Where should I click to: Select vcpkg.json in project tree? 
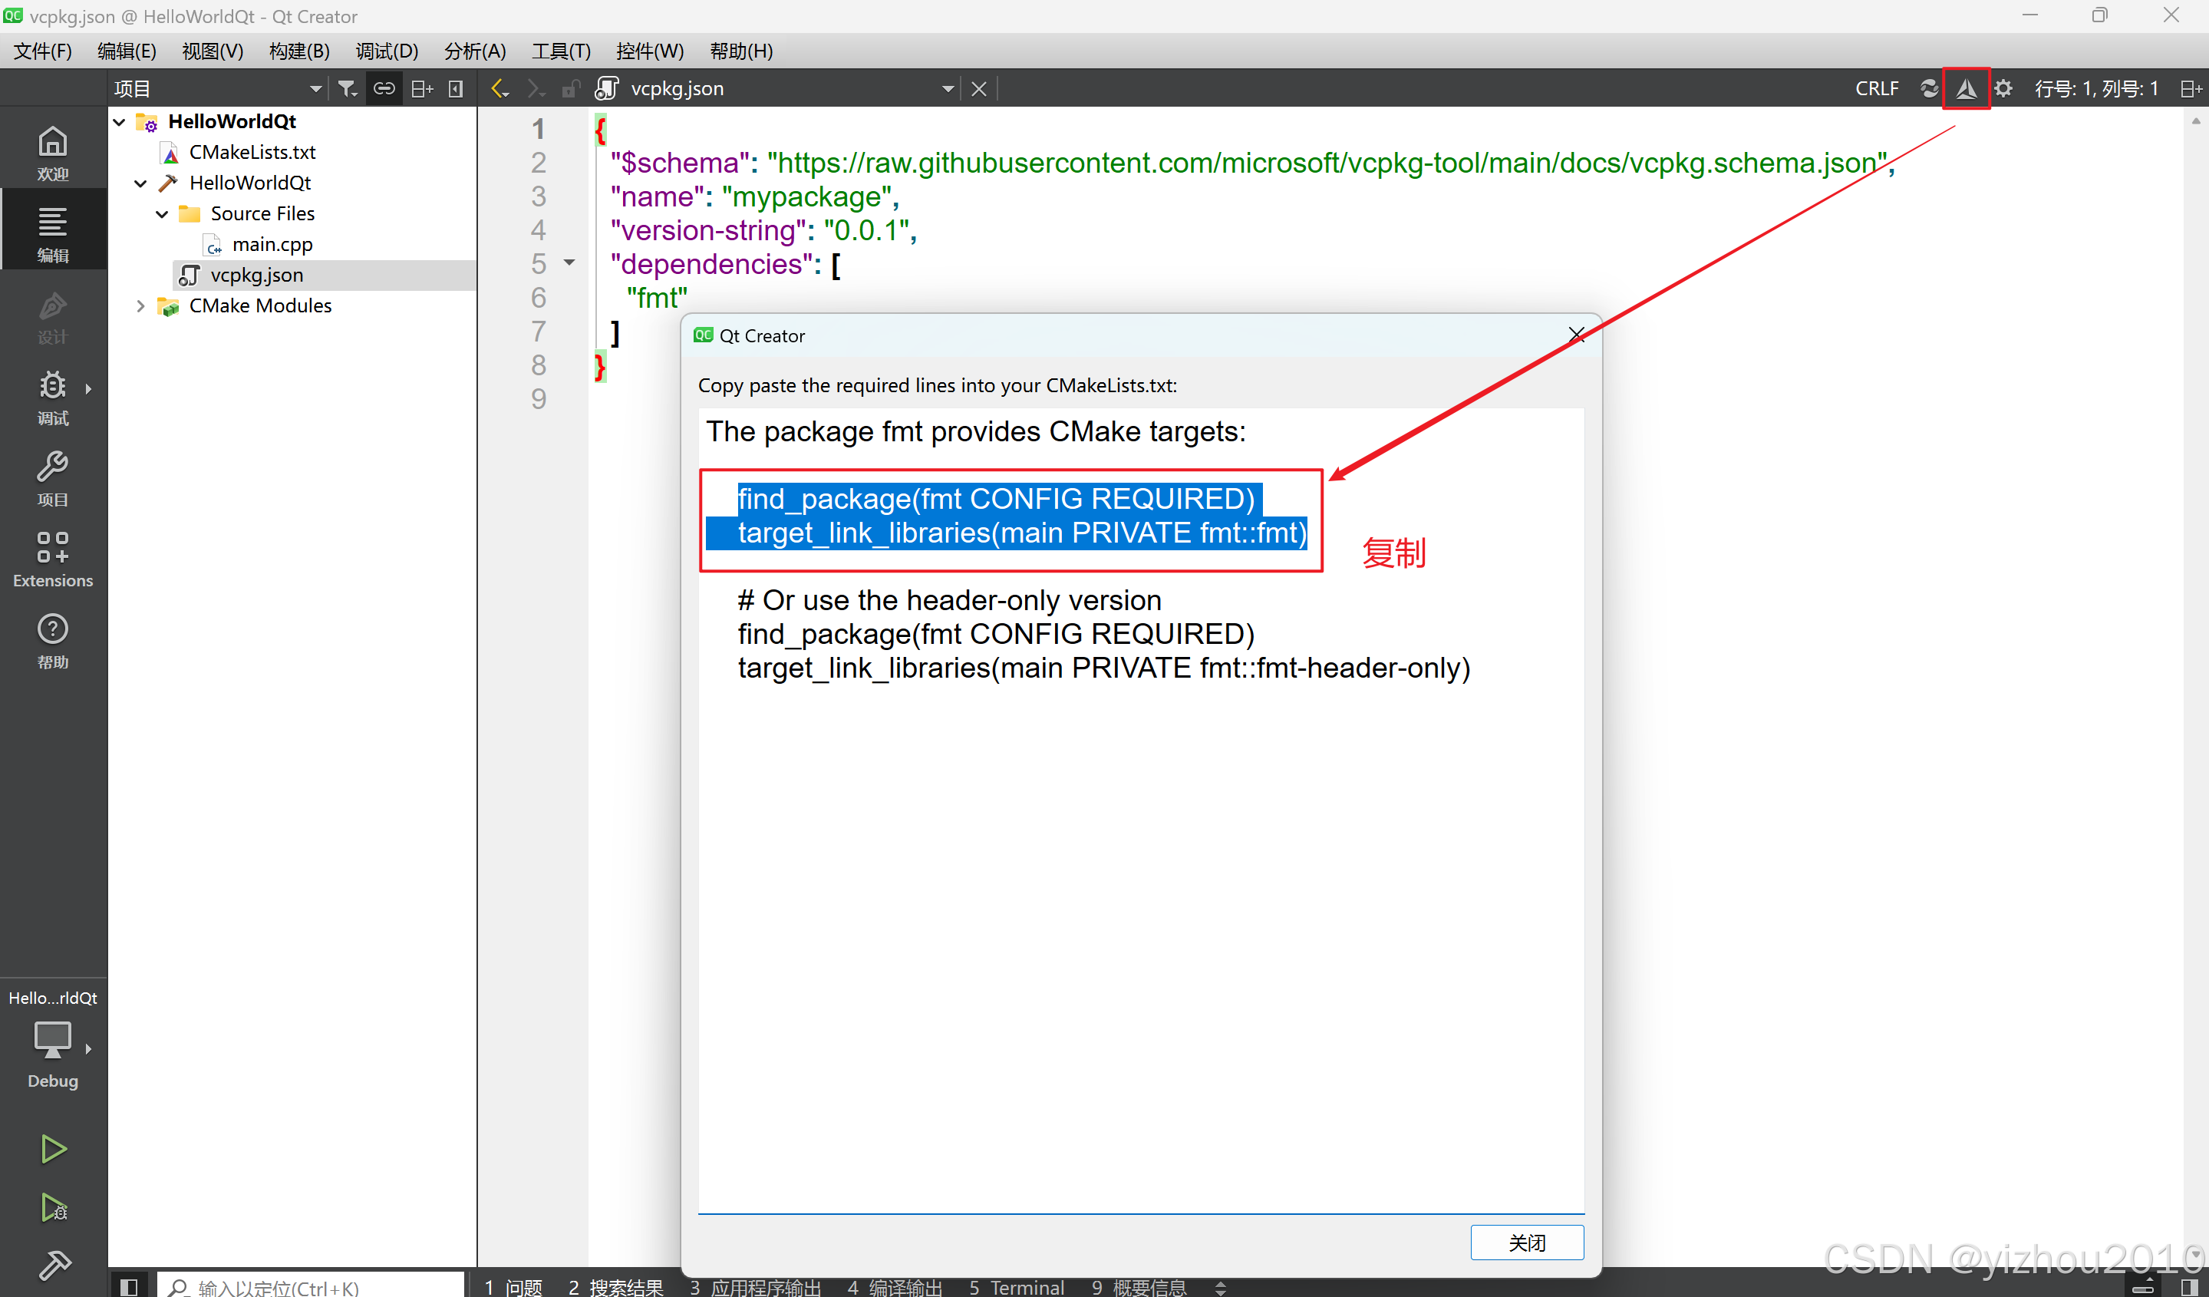click(256, 276)
